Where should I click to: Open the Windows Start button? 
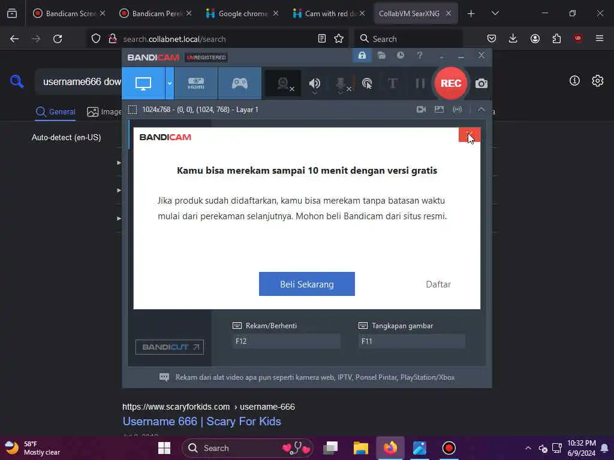tap(164, 448)
